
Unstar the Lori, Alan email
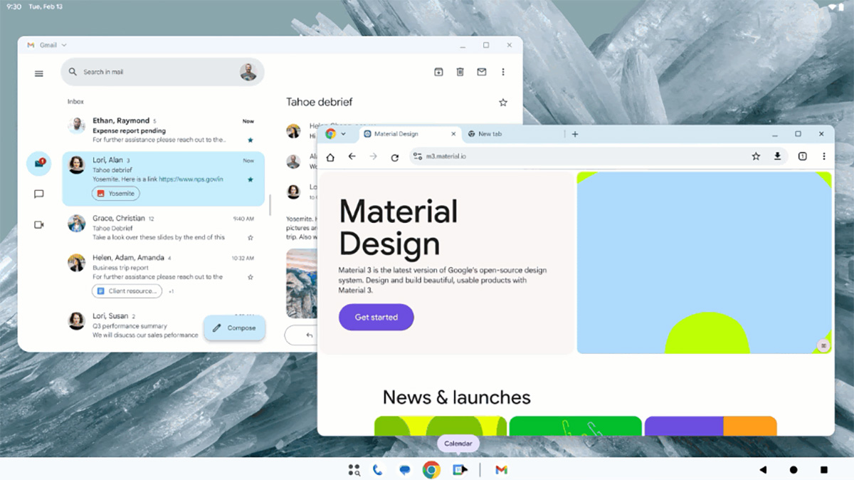pos(250,179)
